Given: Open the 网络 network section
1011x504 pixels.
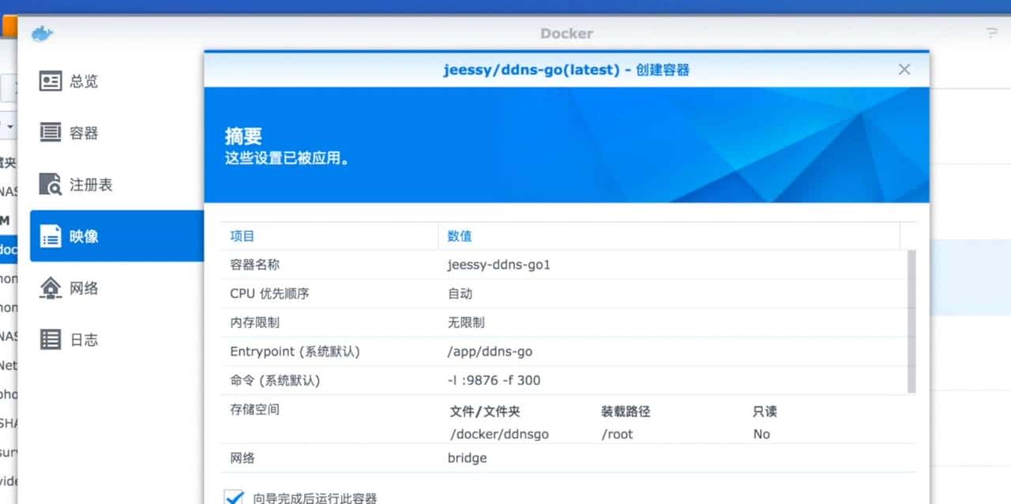Looking at the screenshot, I should click(82, 288).
